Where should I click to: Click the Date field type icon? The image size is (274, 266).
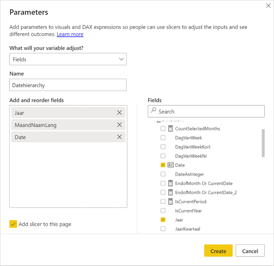pyautogui.click(x=171, y=165)
